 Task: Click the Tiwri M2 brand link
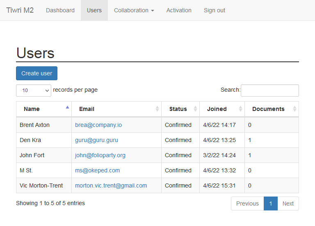click(x=20, y=10)
